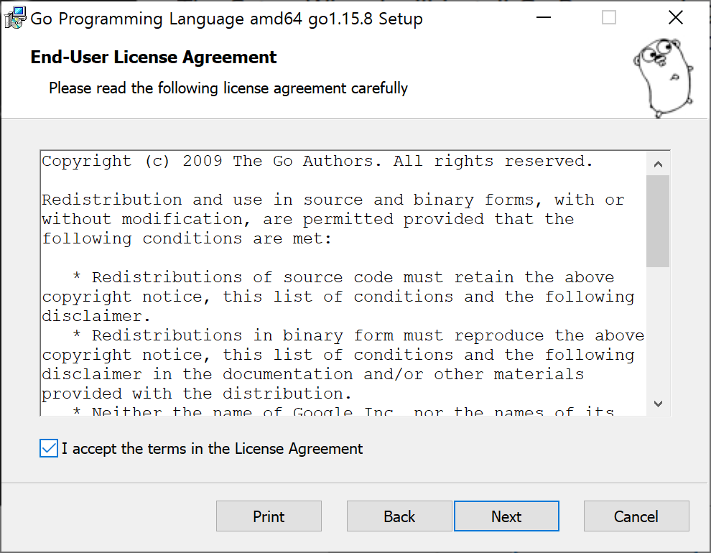Screen dimensions: 711x553
Task: Click the installer icon in the title bar
Action: 15,18
